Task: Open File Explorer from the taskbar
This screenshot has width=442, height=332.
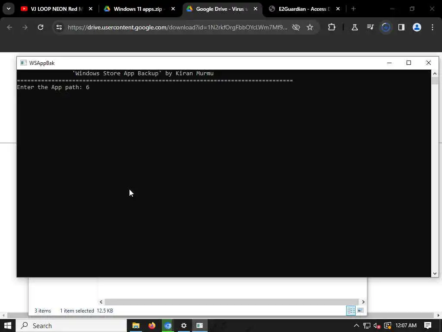Action: coord(136,326)
